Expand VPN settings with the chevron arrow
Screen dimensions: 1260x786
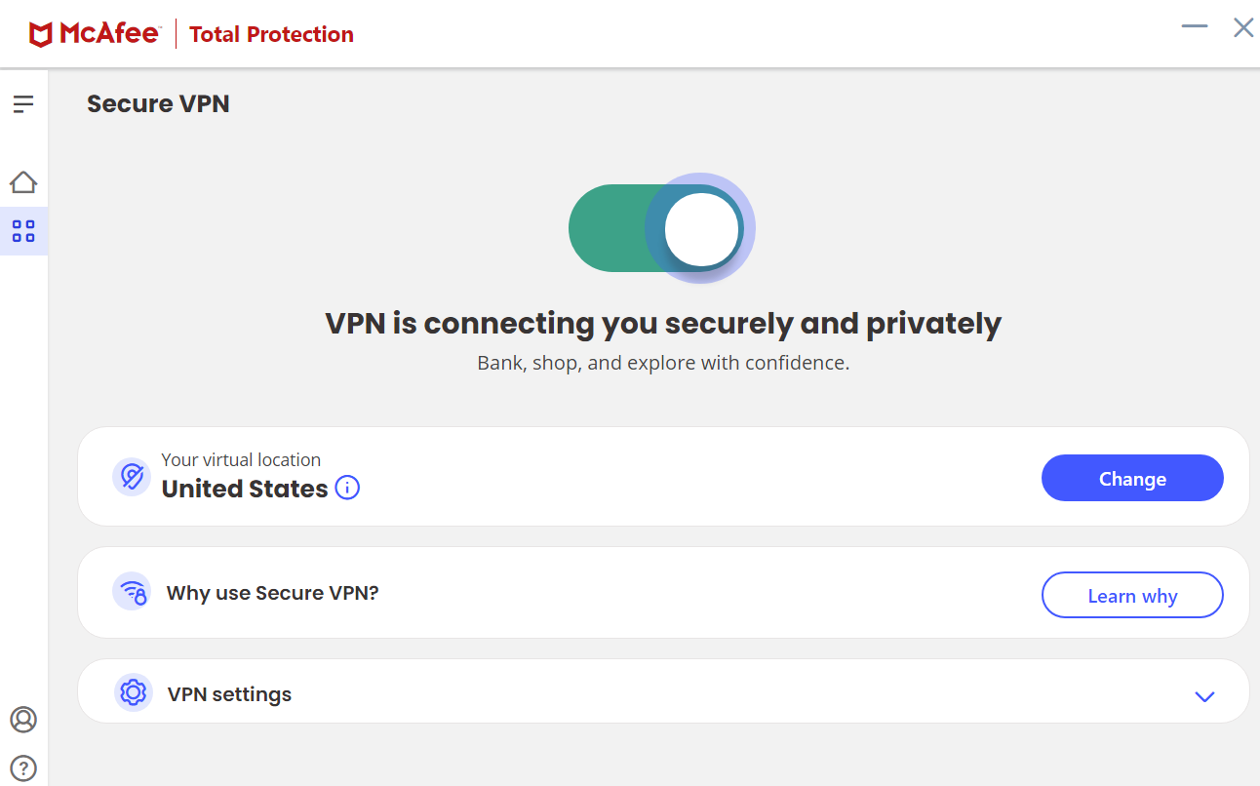click(x=1204, y=696)
